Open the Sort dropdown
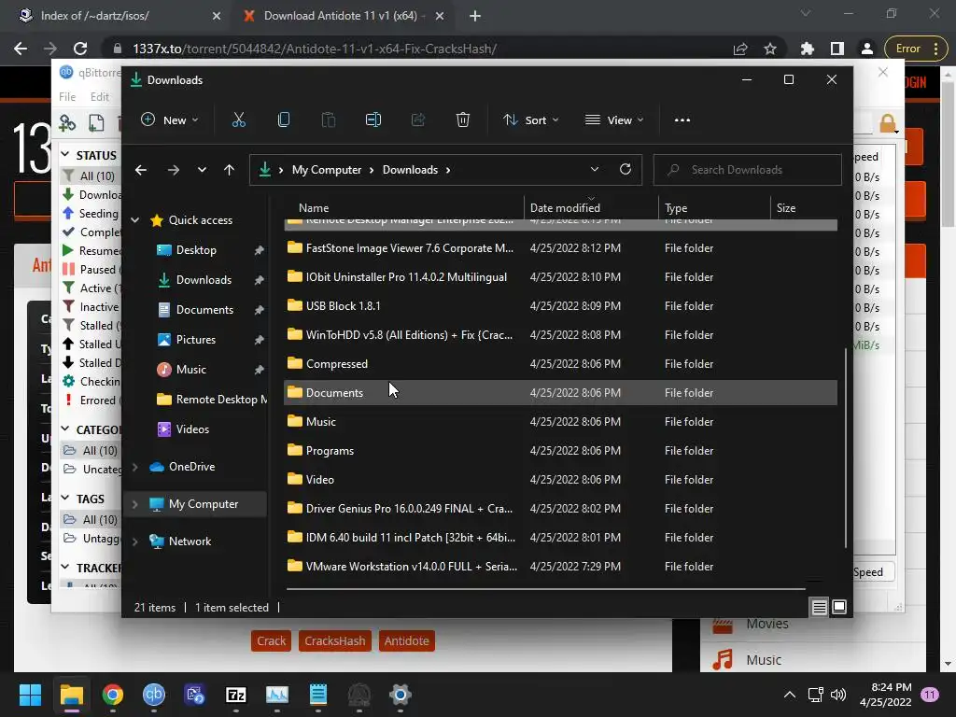 click(530, 120)
